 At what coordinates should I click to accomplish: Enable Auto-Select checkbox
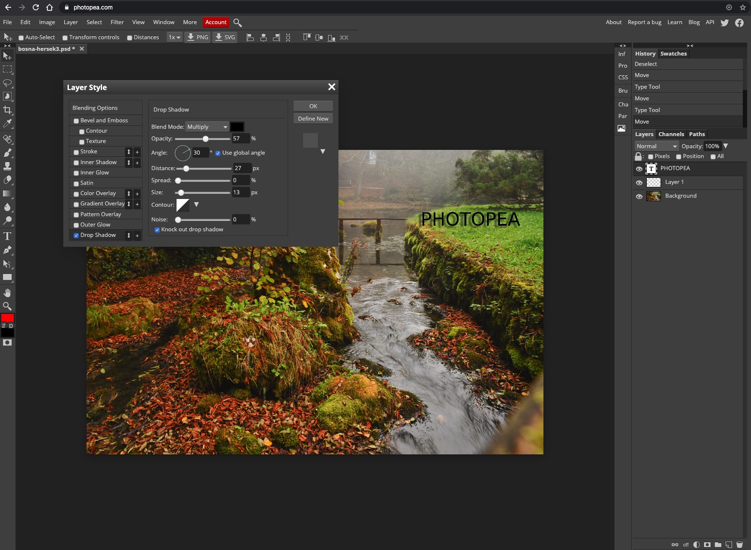(21, 38)
